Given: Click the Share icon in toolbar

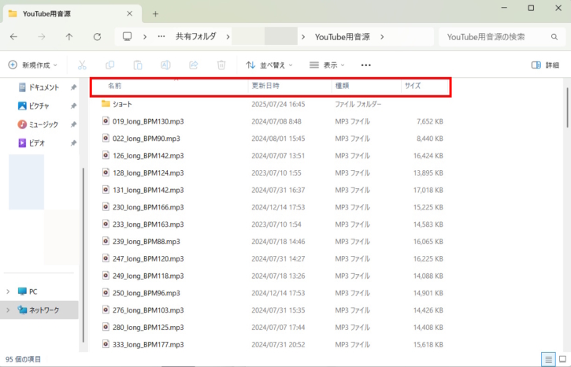Looking at the screenshot, I should (x=194, y=65).
